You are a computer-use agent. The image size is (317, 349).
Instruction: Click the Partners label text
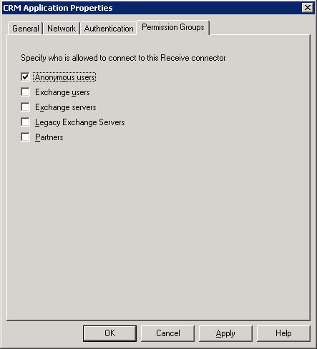click(49, 137)
